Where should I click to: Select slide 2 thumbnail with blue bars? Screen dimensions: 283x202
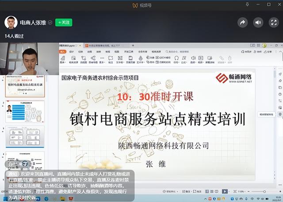(x=25, y=111)
